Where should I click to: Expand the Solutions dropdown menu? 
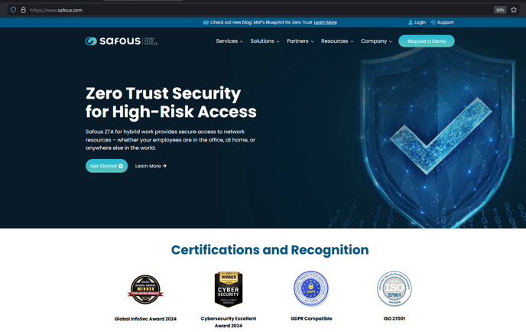pos(265,41)
